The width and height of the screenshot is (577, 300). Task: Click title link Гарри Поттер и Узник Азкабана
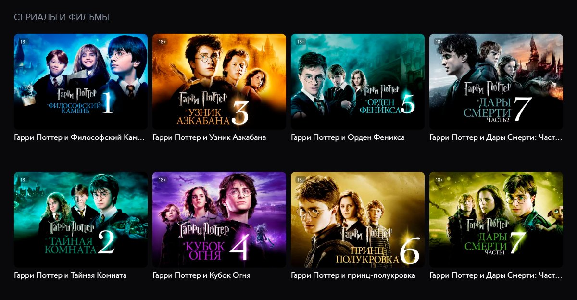pos(209,137)
